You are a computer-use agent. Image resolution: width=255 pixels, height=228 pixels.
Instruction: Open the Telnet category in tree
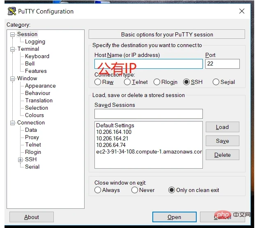pos(33,144)
